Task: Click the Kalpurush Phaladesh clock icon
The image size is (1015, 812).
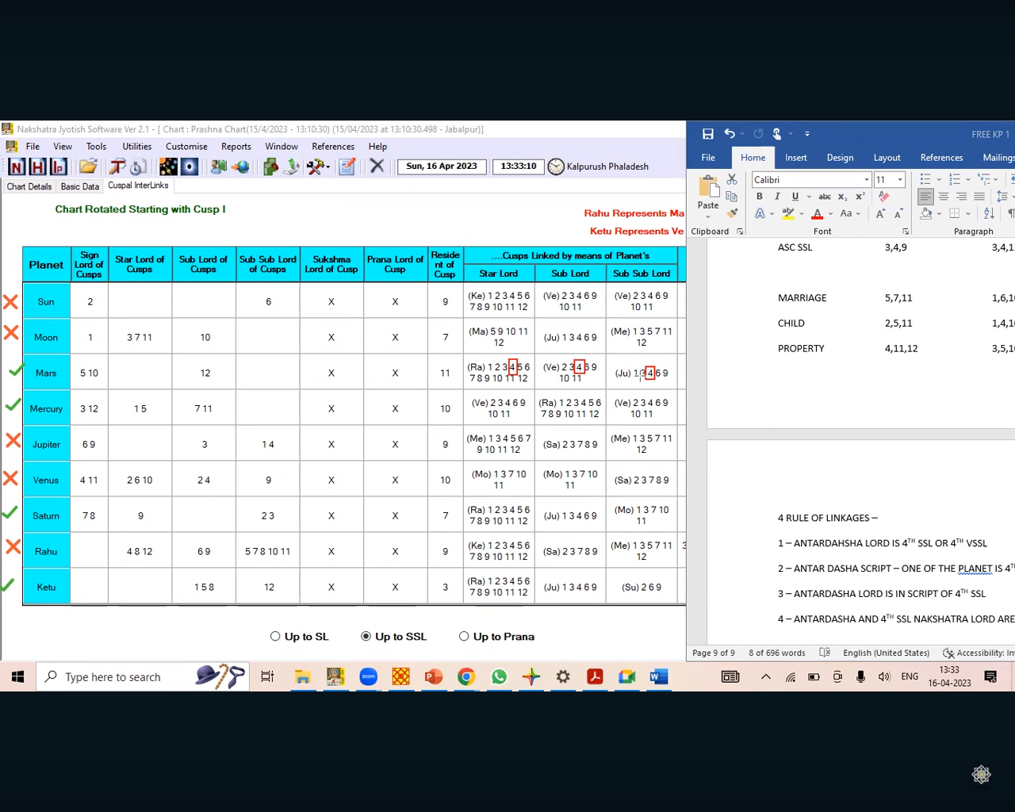Action: (556, 167)
